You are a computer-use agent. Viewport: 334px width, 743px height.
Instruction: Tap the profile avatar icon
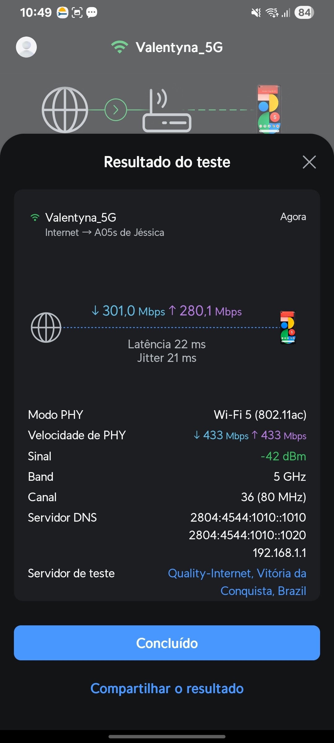[x=26, y=47]
